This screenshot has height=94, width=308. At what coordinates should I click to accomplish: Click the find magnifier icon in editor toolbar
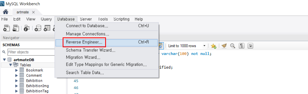(233, 46)
